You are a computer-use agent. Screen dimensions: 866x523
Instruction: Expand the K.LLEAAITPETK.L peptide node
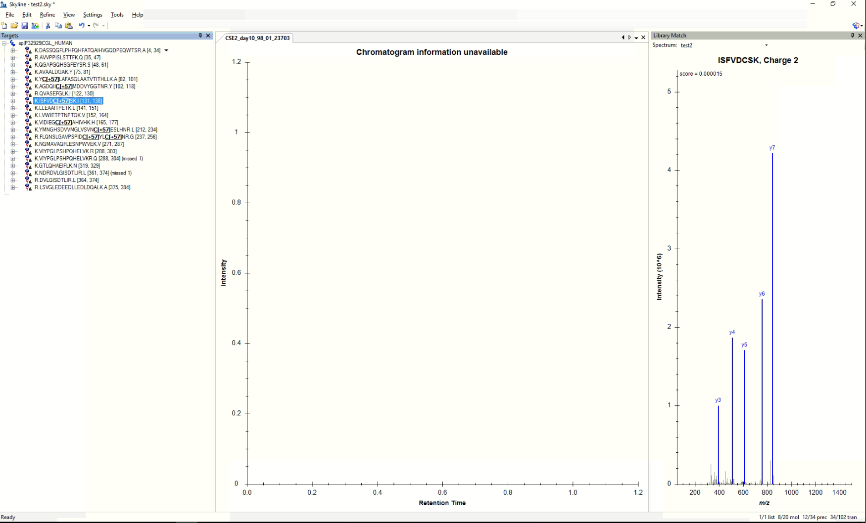pos(13,108)
